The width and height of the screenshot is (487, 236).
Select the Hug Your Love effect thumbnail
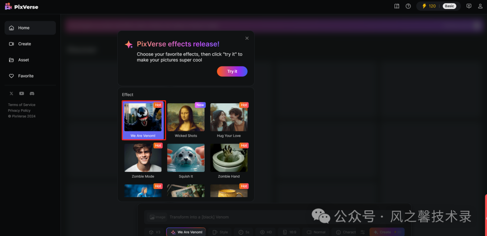(229, 117)
